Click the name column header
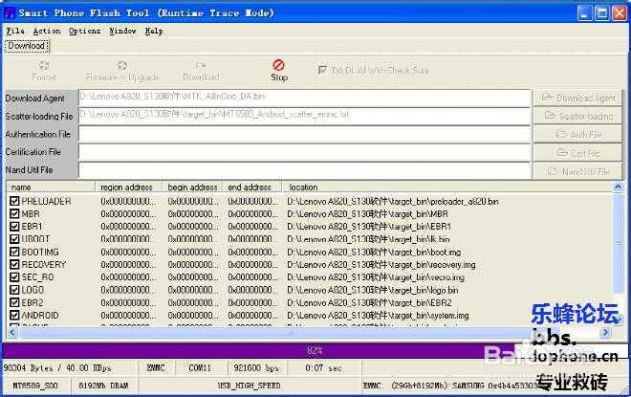The image size is (631, 397). (51, 187)
